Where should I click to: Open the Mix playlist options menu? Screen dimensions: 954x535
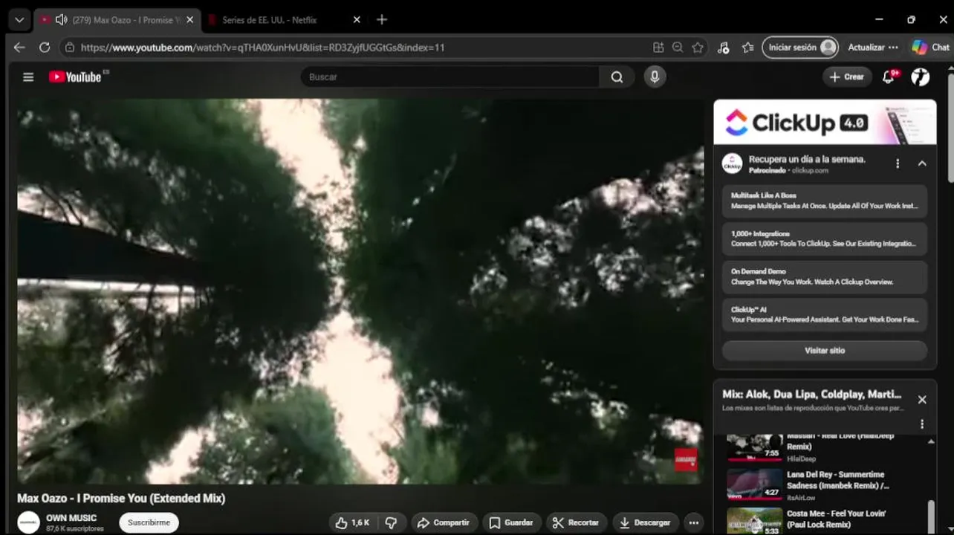pyautogui.click(x=922, y=424)
